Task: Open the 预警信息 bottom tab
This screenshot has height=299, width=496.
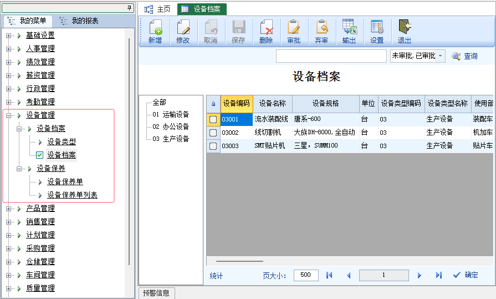Action: (156, 293)
